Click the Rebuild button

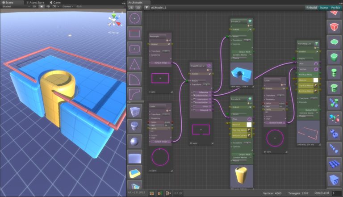[311, 8]
